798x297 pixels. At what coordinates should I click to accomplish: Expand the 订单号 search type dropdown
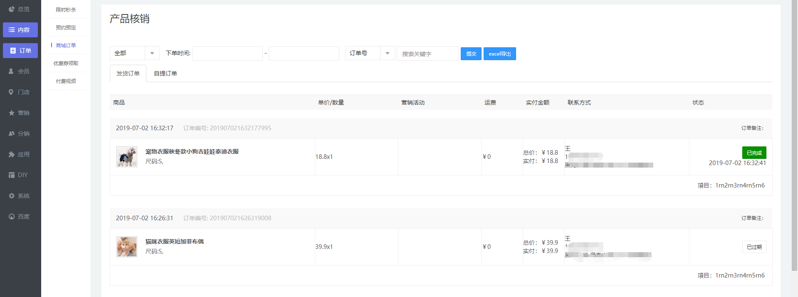tap(370, 53)
